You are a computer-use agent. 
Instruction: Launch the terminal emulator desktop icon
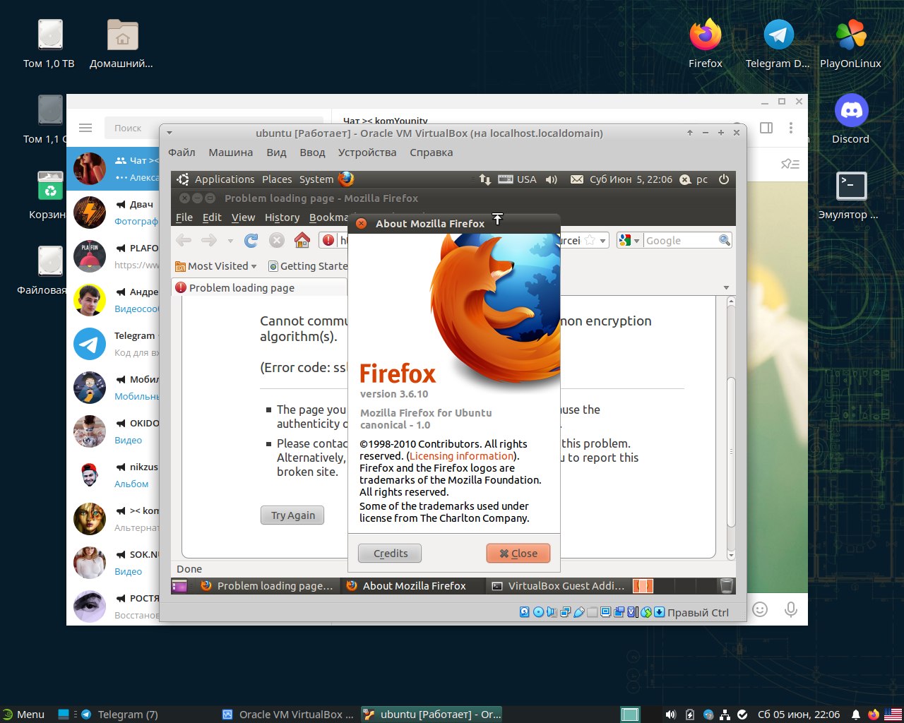pyautogui.click(x=850, y=186)
